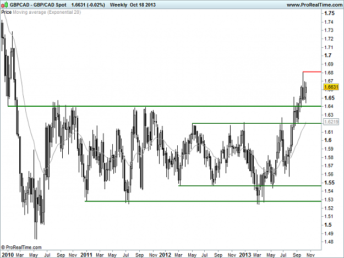344x258 pixels.
Task: Click the 1.75 price axis label
Action: tap(329, 13)
